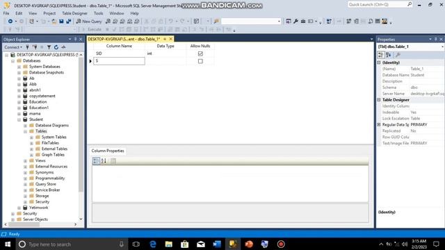Open Microsoft Edge from the taskbar
445x250 pixels.
tap(153, 244)
